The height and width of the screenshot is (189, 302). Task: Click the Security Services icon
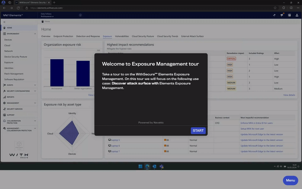pyautogui.click(x=4, y=109)
